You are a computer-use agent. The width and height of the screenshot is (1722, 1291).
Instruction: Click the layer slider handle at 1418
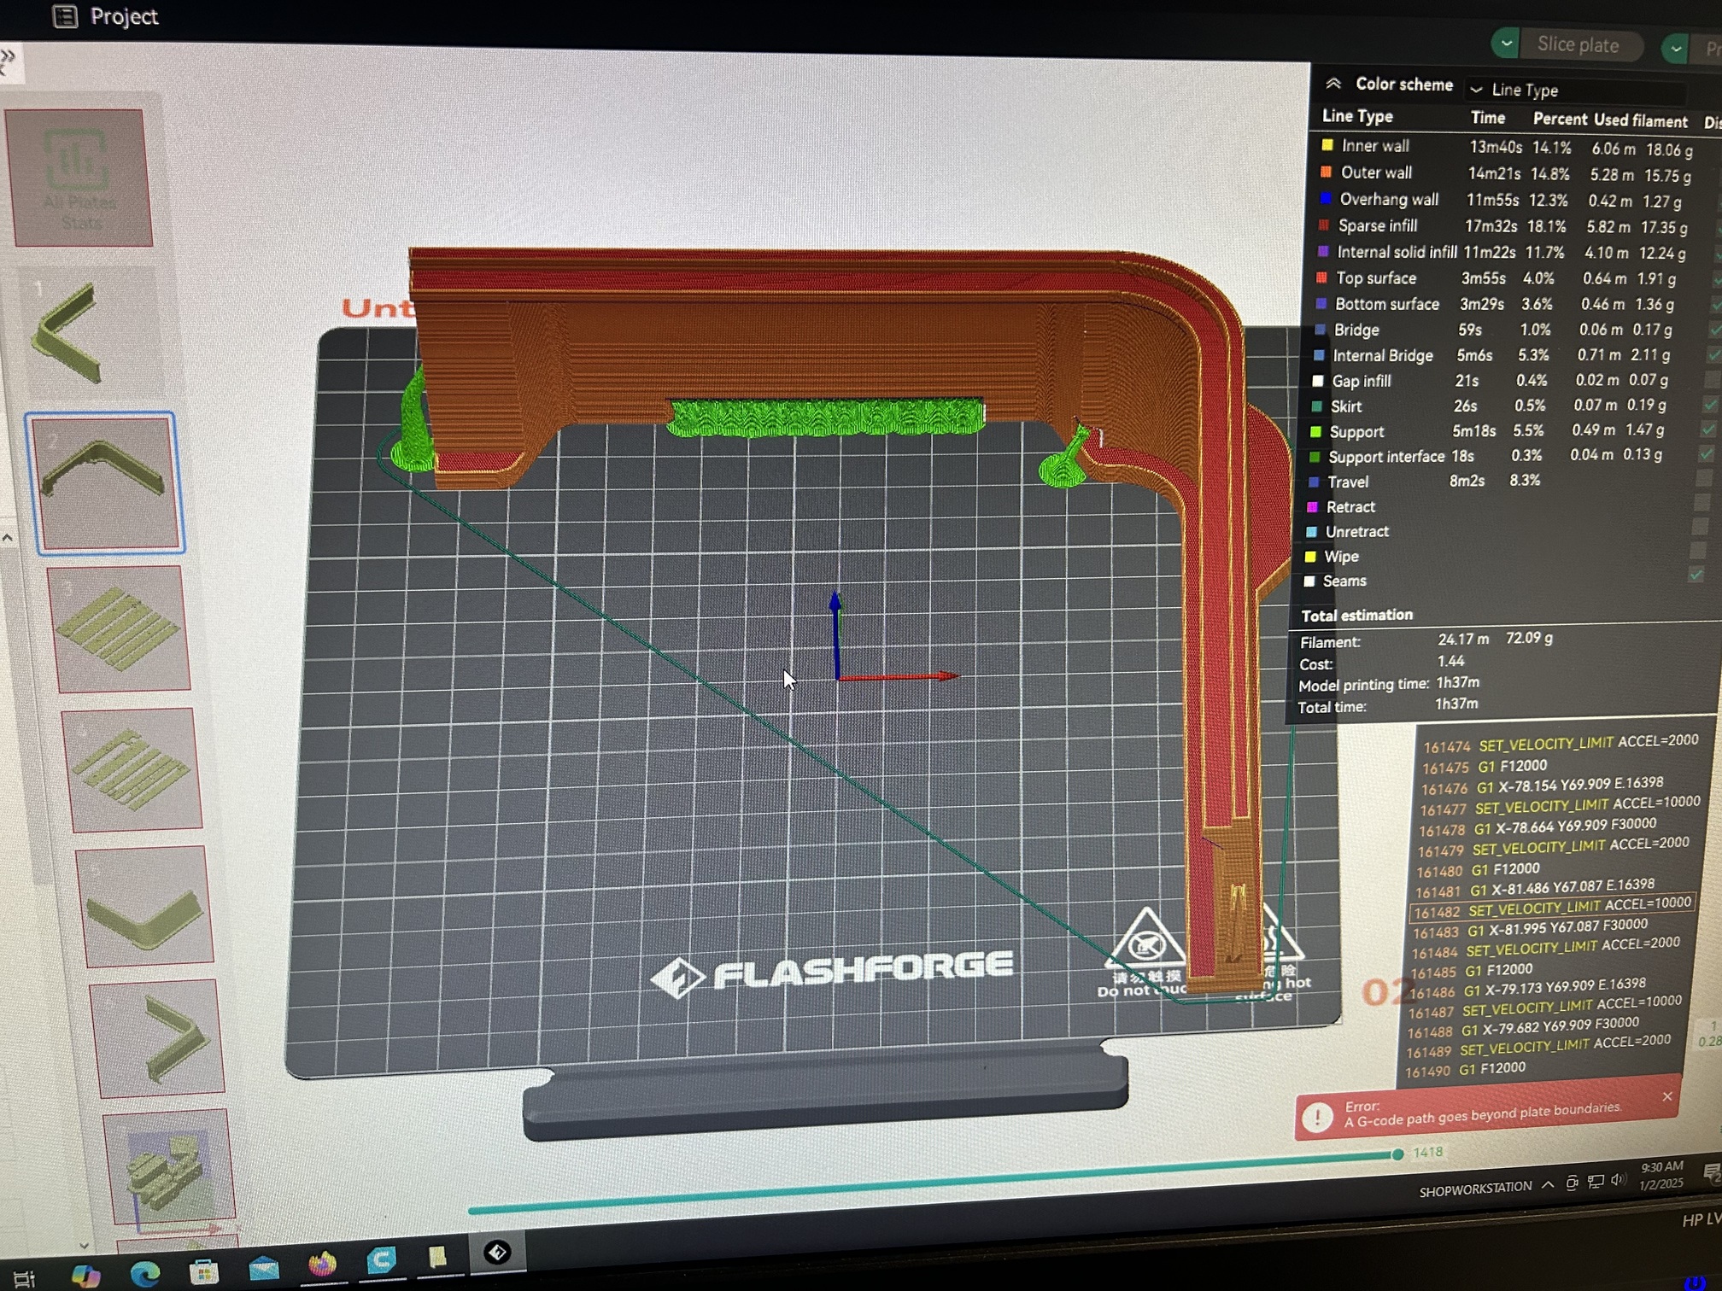[1397, 1154]
